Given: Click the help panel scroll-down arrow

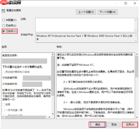Looking at the screenshot, I should [137, 117].
